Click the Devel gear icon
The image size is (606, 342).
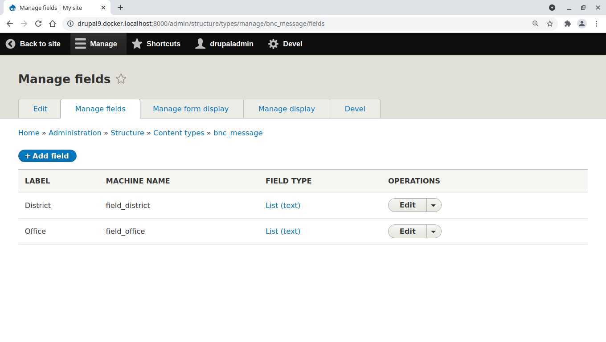(273, 44)
